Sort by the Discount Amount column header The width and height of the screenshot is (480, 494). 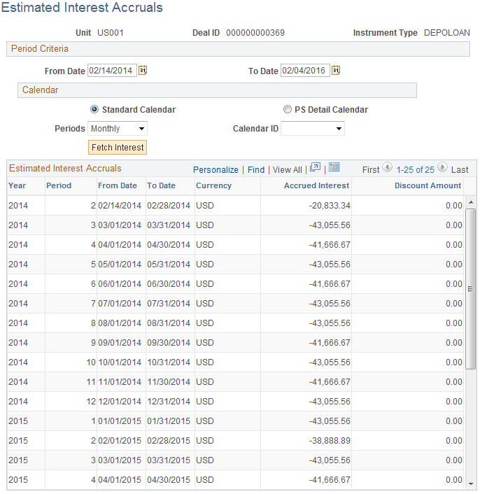(x=428, y=185)
